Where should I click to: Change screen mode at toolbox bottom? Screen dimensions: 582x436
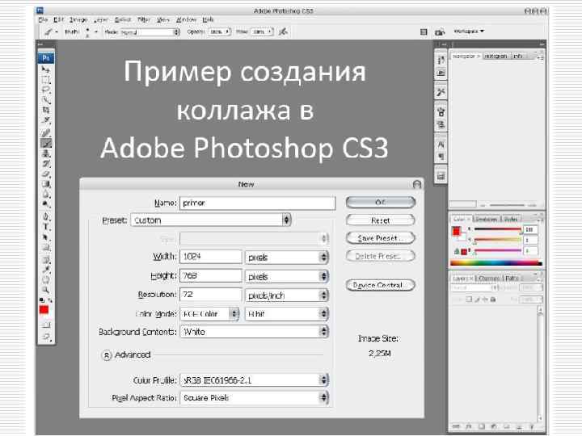point(45,337)
